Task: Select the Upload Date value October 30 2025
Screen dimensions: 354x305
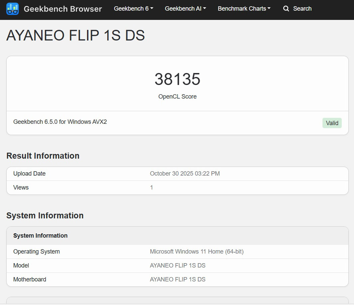Action: coord(185,174)
